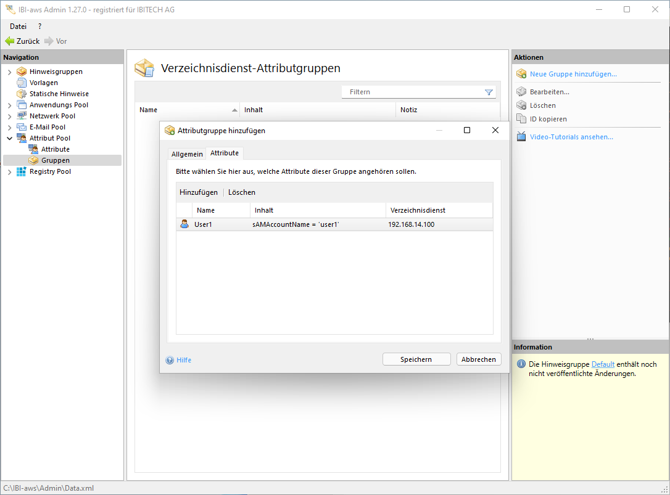Click the Hinweisgruppen icon in navigation
Screen dimensions: 670x495
(22, 72)
